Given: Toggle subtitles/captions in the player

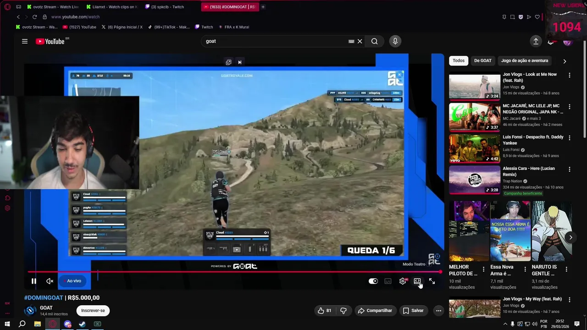Looking at the screenshot, I should 388,281.
